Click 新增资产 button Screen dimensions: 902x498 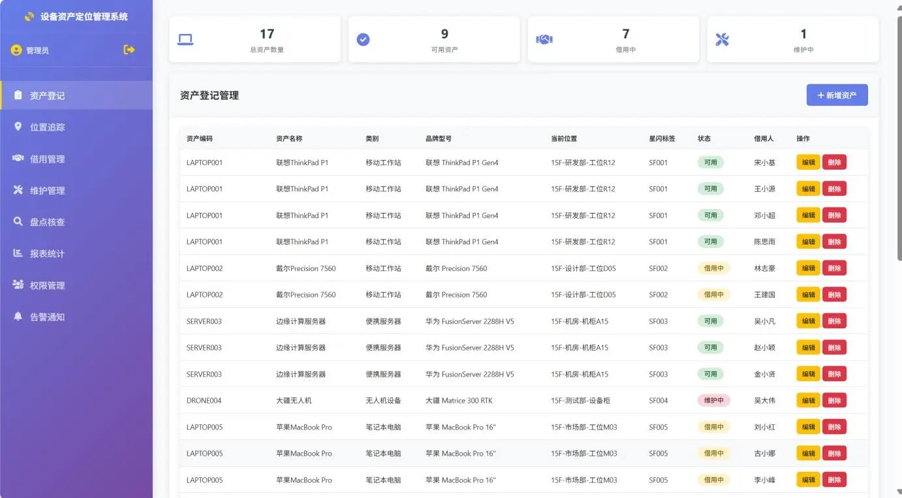(x=837, y=95)
